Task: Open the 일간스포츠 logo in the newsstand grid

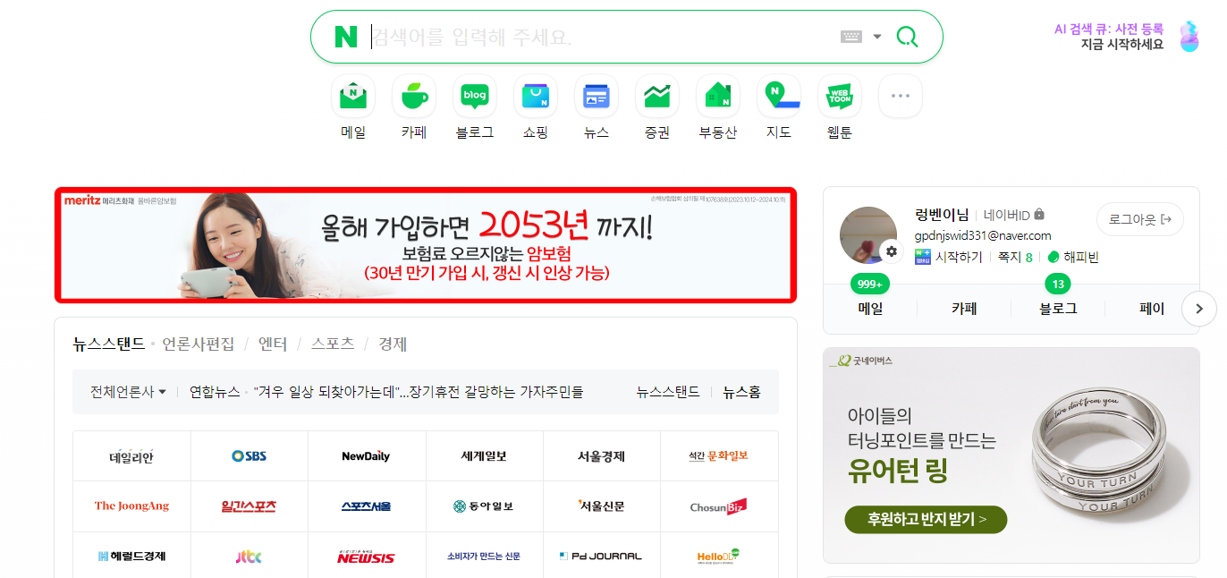Action: (x=250, y=506)
